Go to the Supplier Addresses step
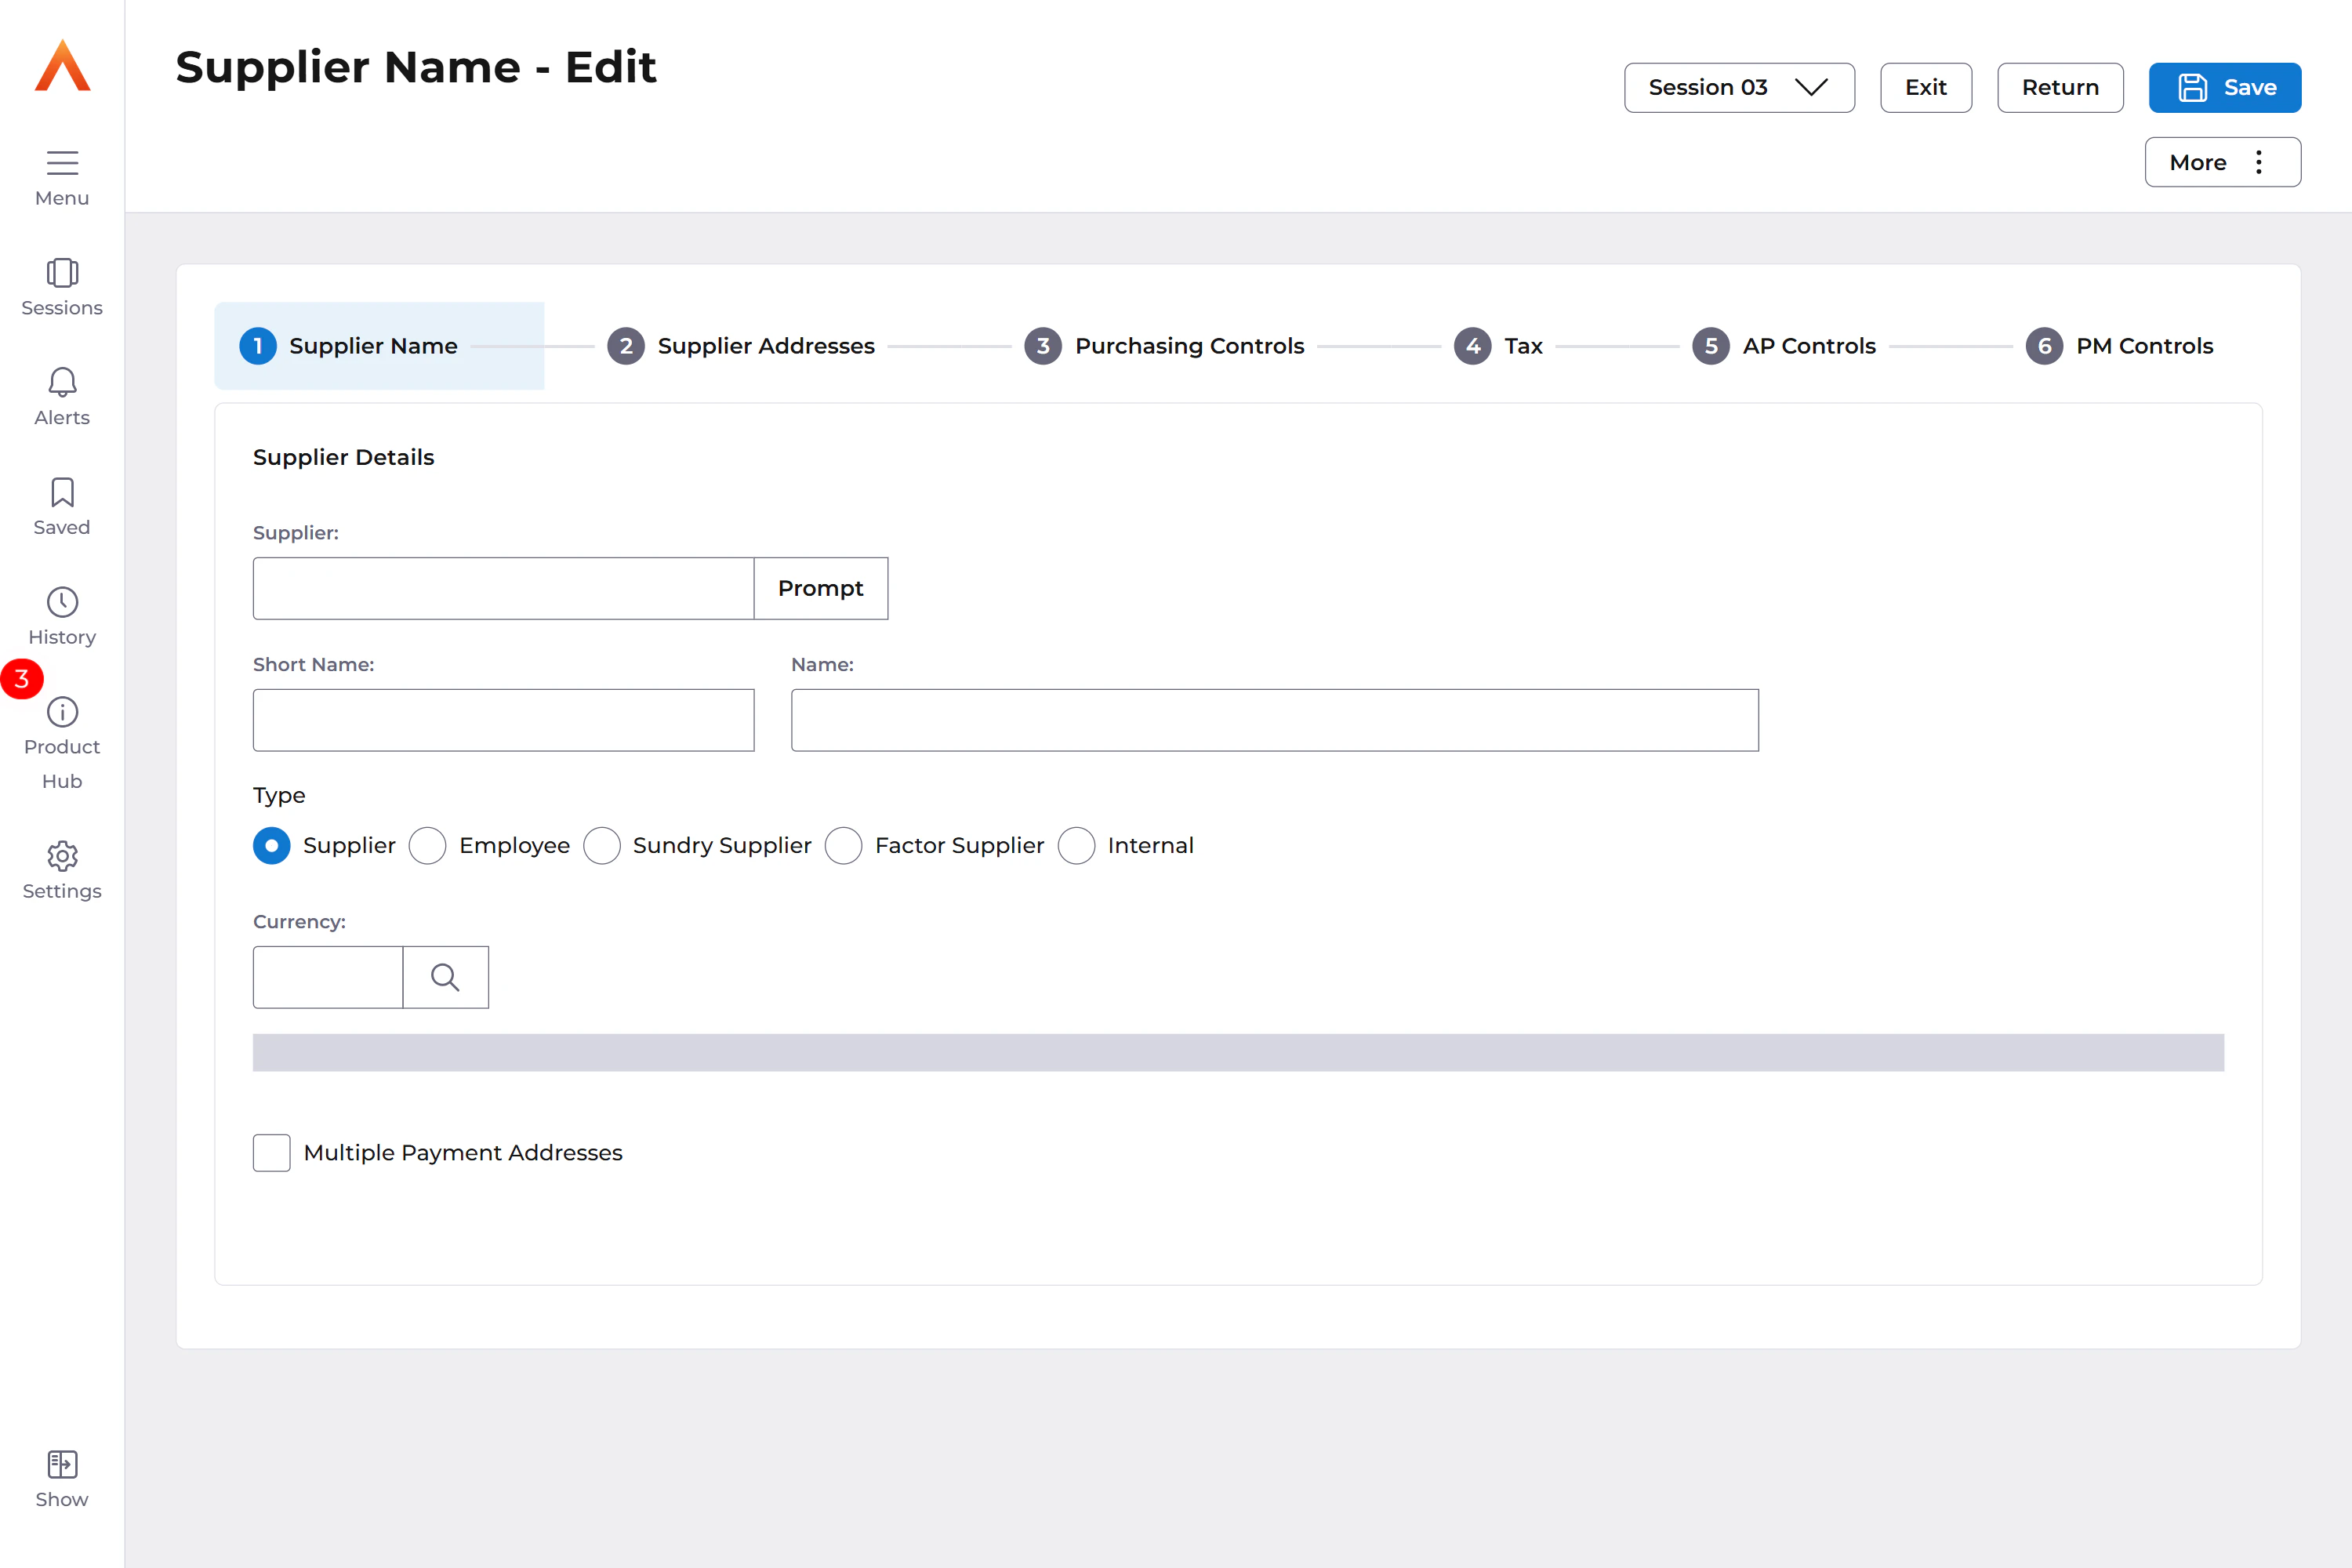This screenshot has width=2352, height=1568. pyautogui.click(x=741, y=345)
